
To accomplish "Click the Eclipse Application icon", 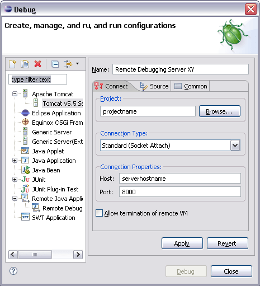I will coord(25,112).
